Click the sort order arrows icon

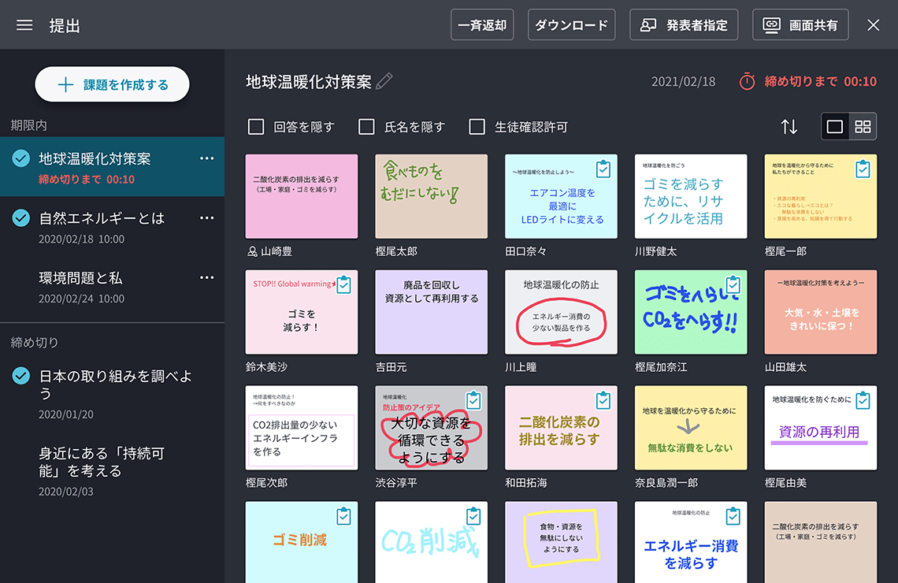click(x=789, y=127)
